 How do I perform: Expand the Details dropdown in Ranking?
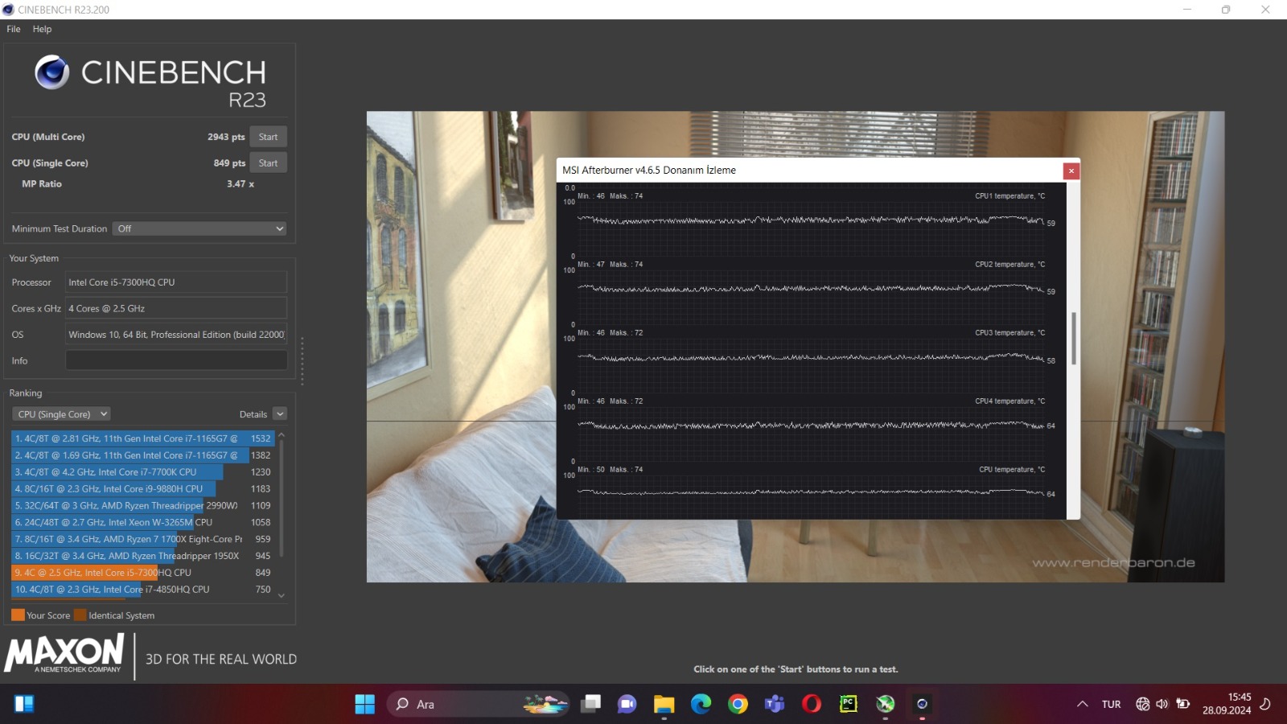[x=280, y=414]
